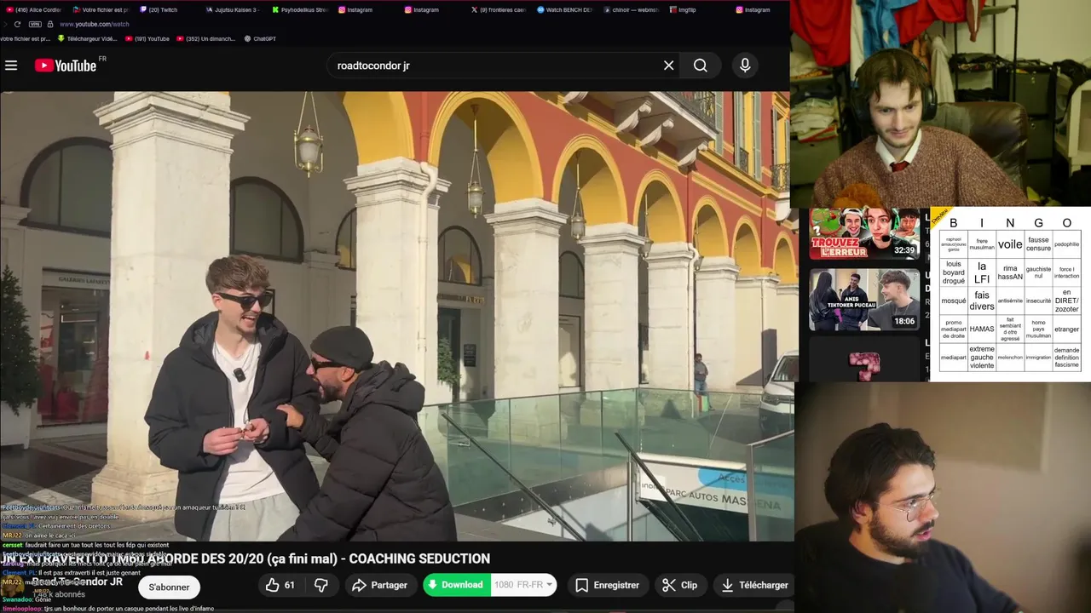Click the 'demande definition fascisme' bingo cell
1091x613 pixels.
1066,358
